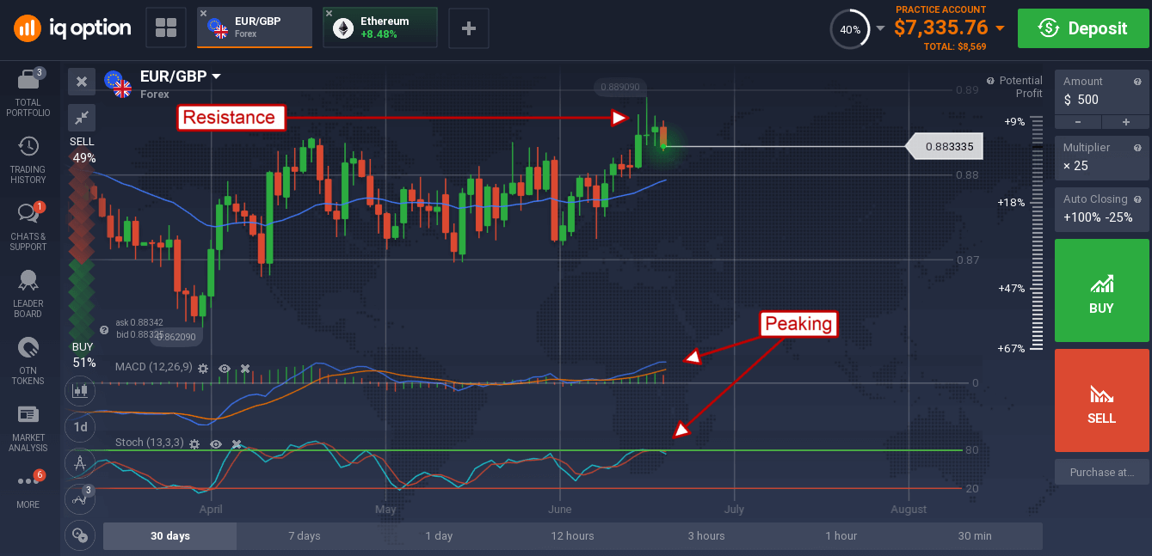This screenshot has width=1152, height=556.
Task: Open the 1d candle interval button
Action: (x=80, y=427)
